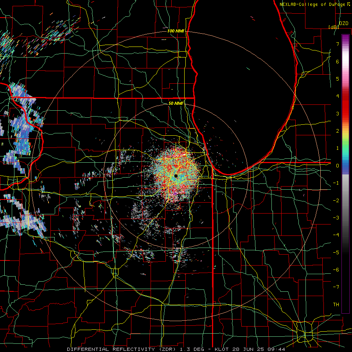Image resolution: width=352 pixels, height=352 pixels.
Task: Click the scale value "-7" label
Action: tap(336, 287)
